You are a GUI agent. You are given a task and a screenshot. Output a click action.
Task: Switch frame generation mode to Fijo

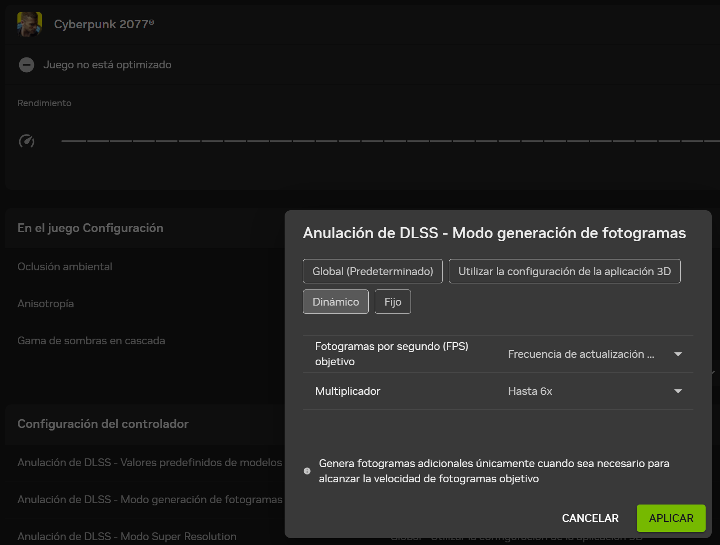pos(393,302)
